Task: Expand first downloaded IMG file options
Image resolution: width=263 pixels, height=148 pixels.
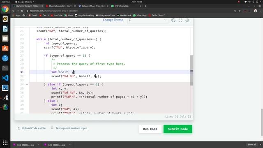Action: coord(39,145)
